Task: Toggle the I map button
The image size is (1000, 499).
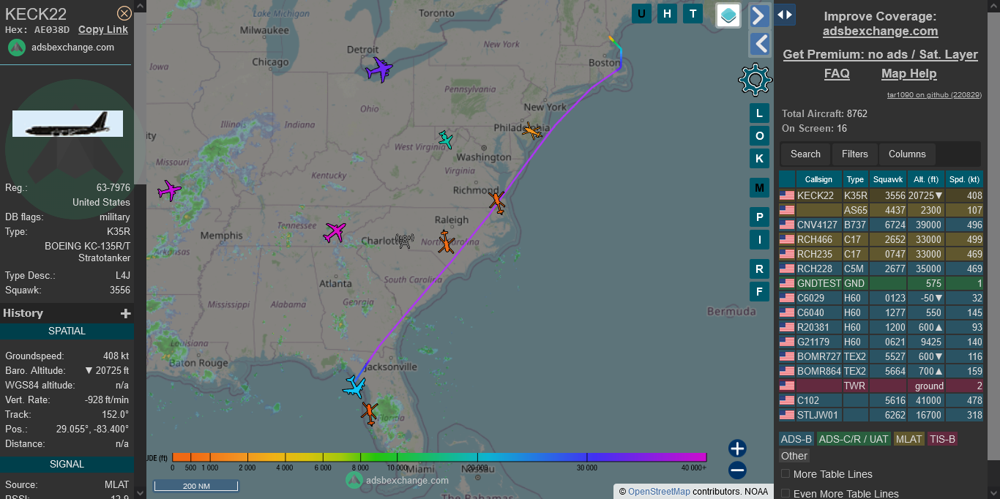Action: point(759,239)
